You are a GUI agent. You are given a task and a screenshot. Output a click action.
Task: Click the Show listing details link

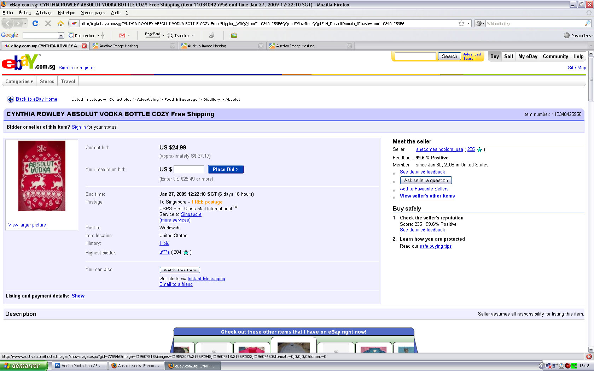point(78,296)
